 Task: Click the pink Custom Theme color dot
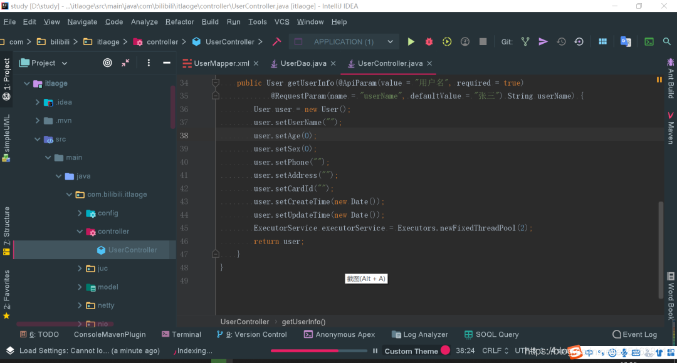pyautogui.click(x=446, y=350)
